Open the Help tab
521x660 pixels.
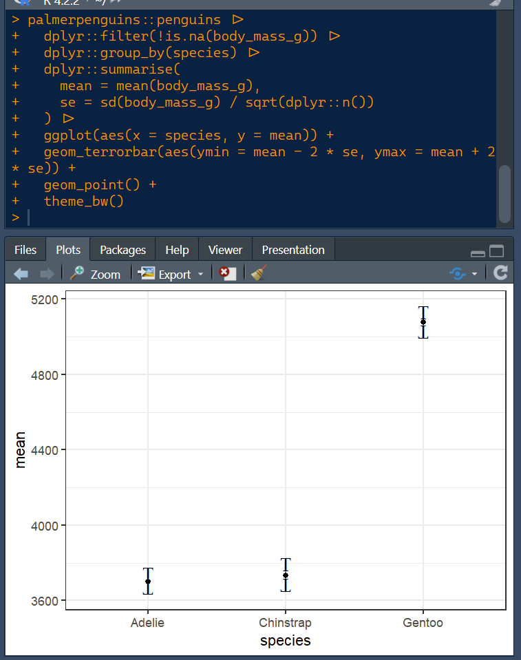177,250
